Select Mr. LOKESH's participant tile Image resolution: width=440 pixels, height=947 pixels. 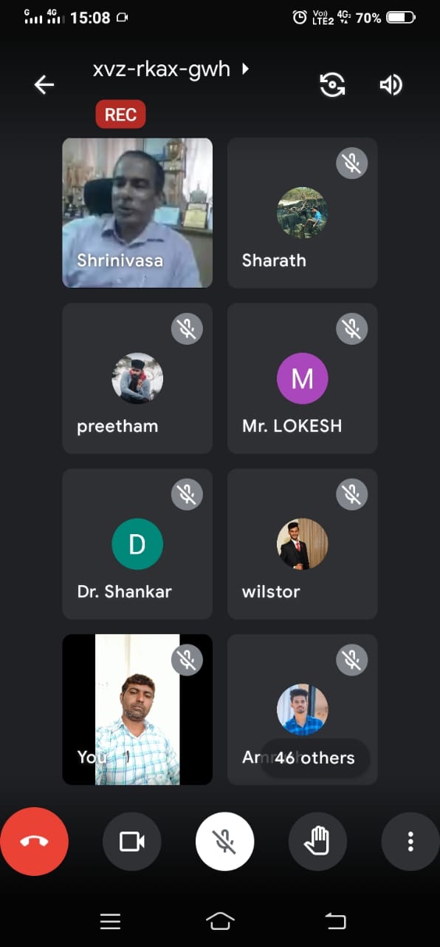tap(302, 378)
